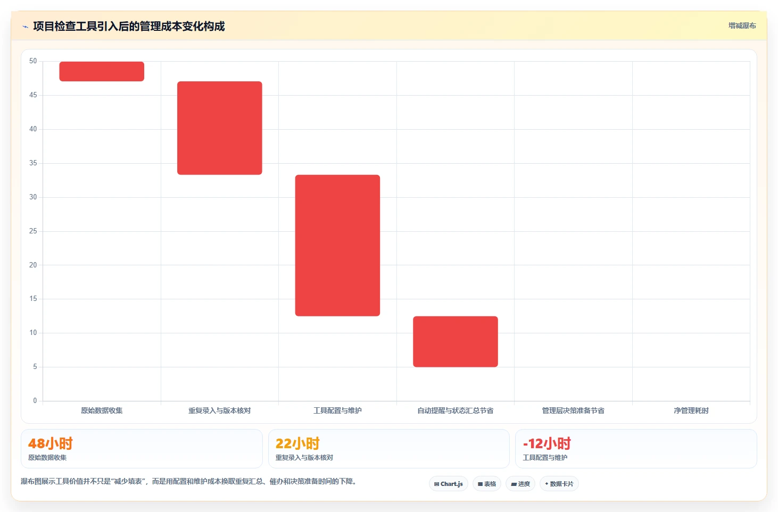Click the 原始数据收集 x-axis label

[102, 410]
